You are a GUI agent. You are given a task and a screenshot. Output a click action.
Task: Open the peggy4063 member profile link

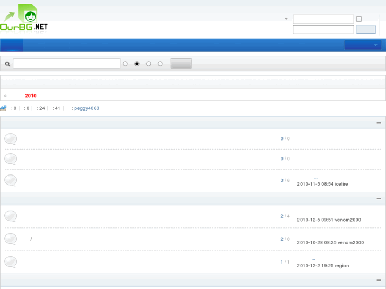click(87, 108)
